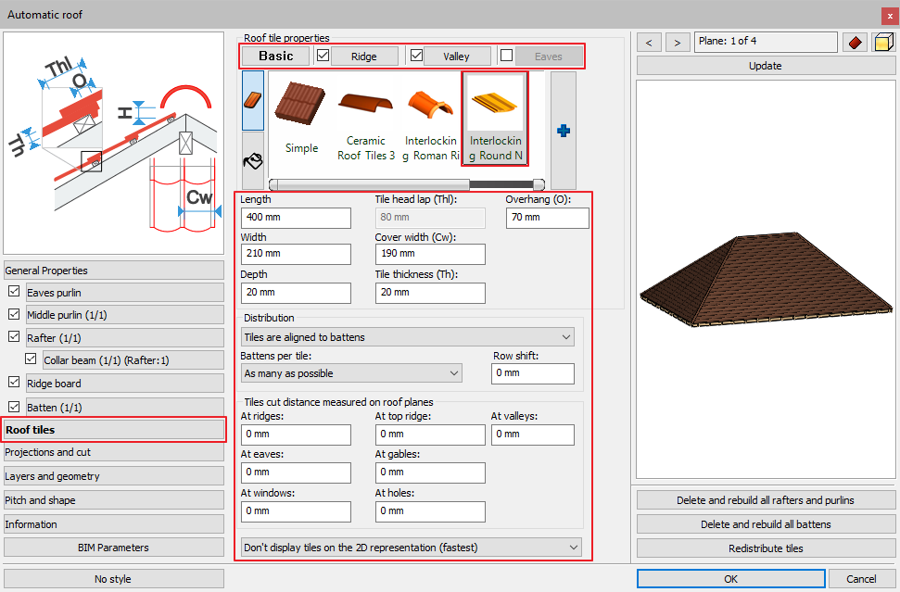
Task: Click the red roof plane icon
Action: [855, 43]
